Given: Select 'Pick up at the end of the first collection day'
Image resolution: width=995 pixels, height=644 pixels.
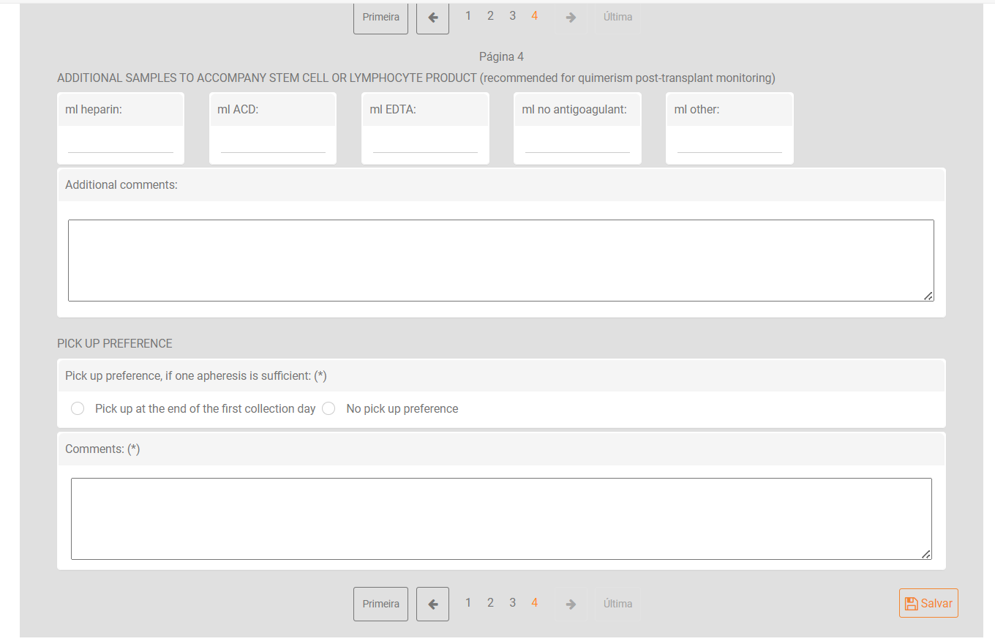Looking at the screenshot, I should point(78,409).
